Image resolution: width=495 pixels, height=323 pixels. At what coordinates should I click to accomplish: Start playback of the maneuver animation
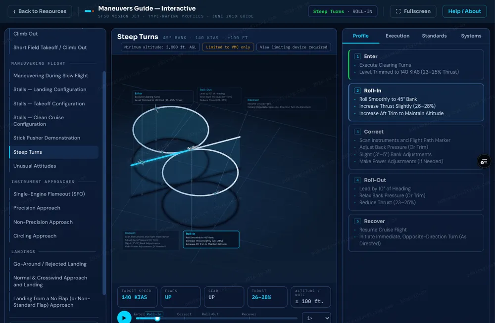(124, 317)
